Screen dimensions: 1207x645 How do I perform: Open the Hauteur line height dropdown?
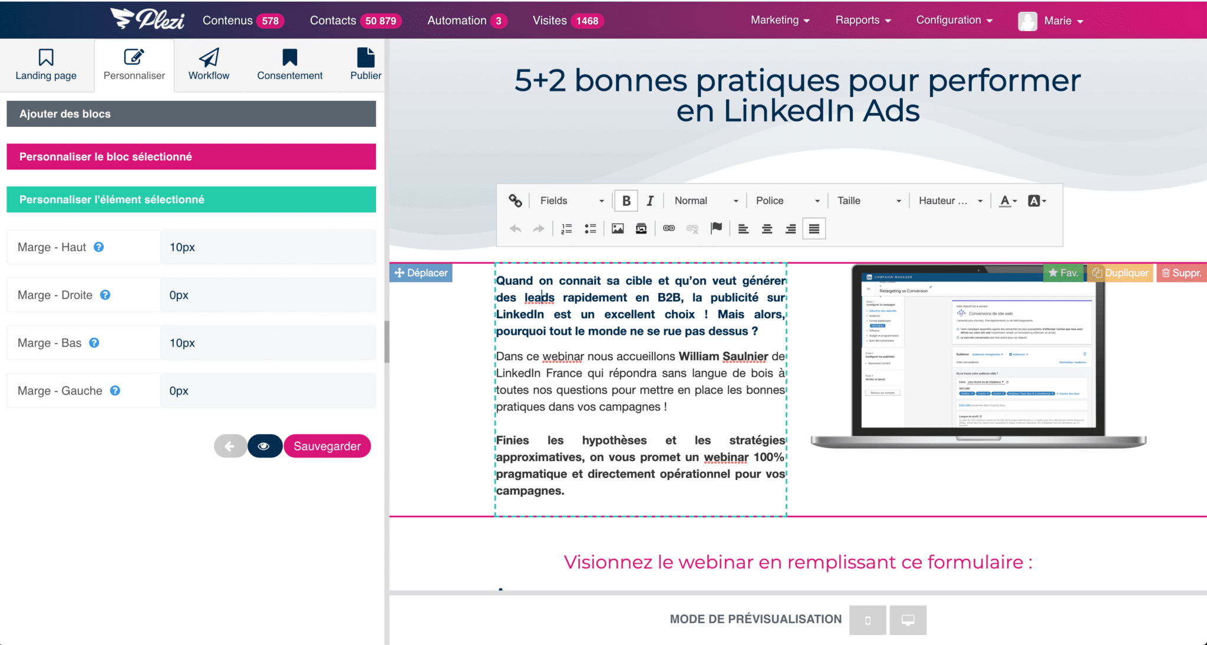(950, 200)
